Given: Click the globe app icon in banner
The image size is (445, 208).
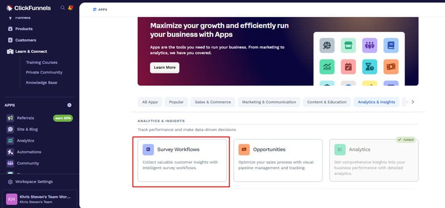Looking at the screenshot, I should point(327,45).
